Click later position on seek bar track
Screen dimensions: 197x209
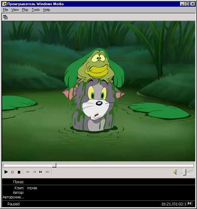(x=124, y=165)
